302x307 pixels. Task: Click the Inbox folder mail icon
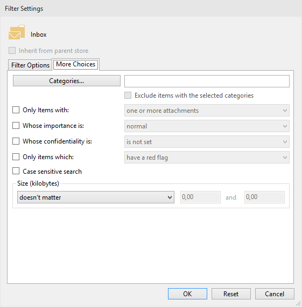pyautogui.click(x=17, y=32)
